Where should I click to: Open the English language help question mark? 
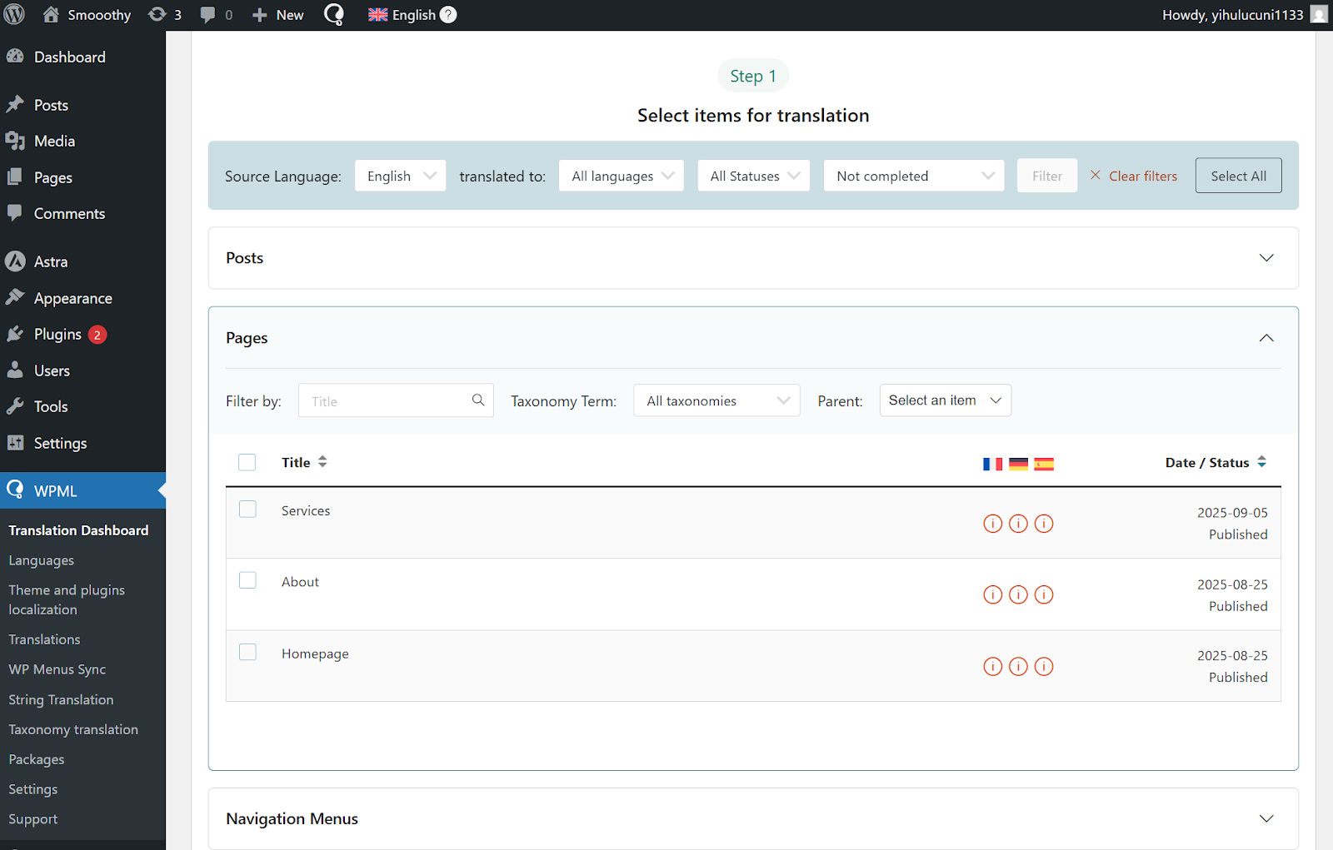point(448,15)
